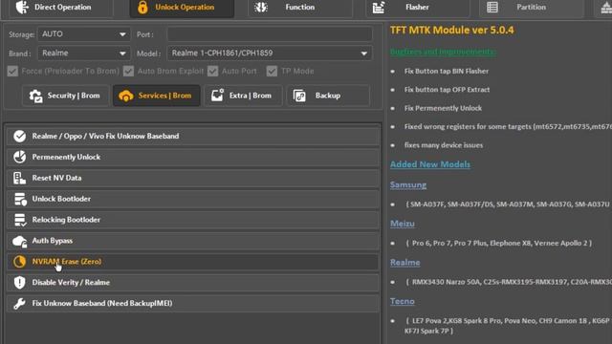The width and height of the screenshot is (612, 344).
Task: Toggle the Auto Port checkbox
Action: [x=212, y=72]
